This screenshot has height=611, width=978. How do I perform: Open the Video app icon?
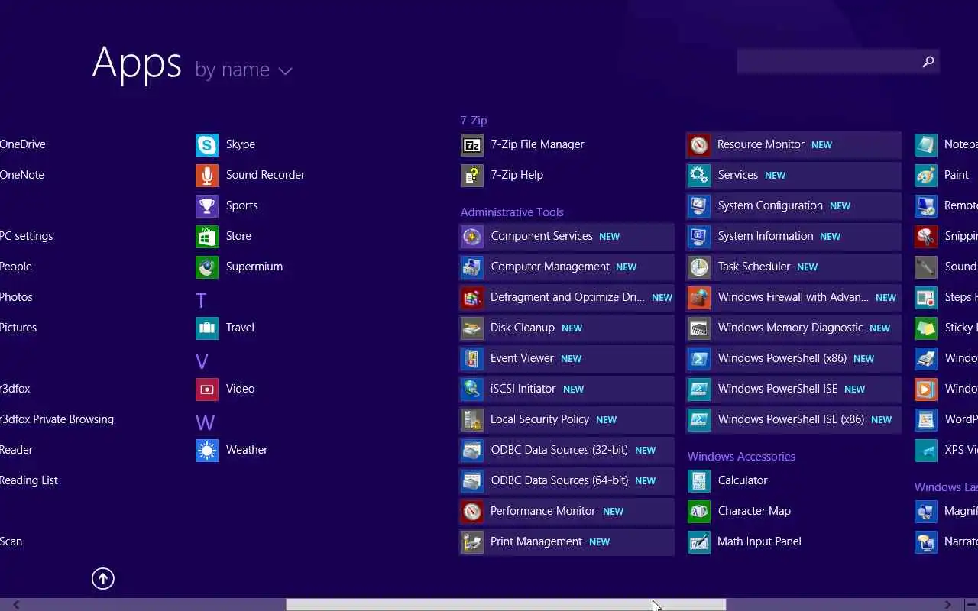coord(207,389)
